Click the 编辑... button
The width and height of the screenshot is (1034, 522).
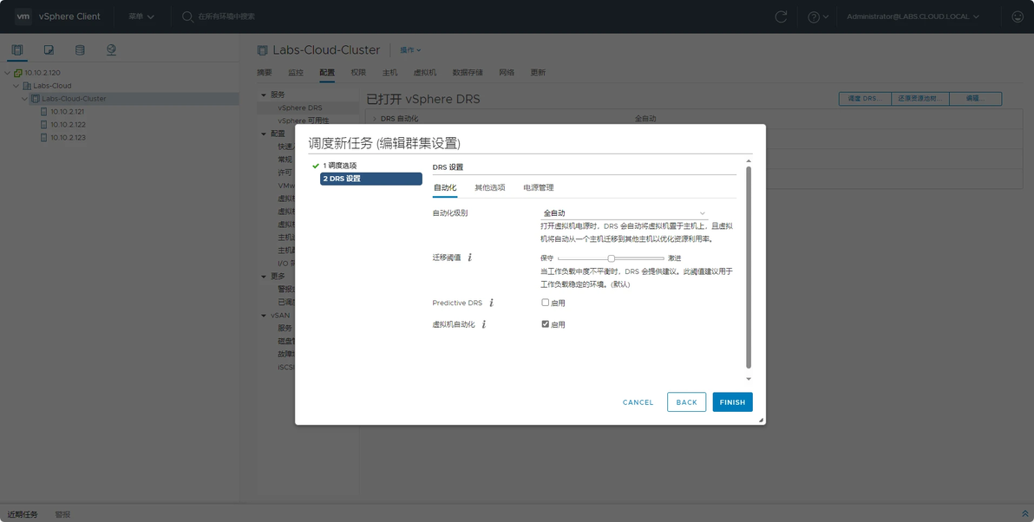[x=975, y=98]
